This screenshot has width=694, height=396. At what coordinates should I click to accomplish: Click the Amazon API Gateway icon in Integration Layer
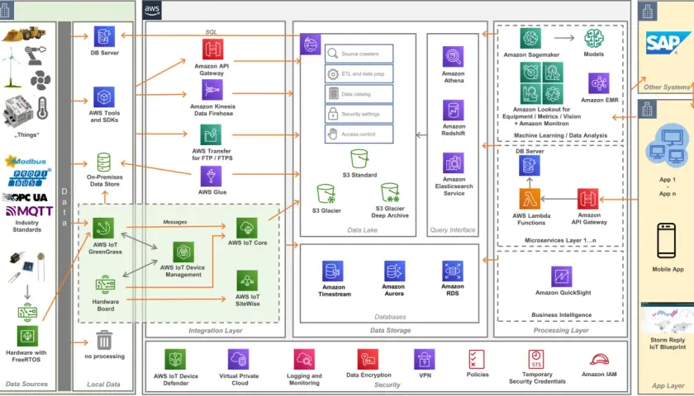tap(213, 49)
